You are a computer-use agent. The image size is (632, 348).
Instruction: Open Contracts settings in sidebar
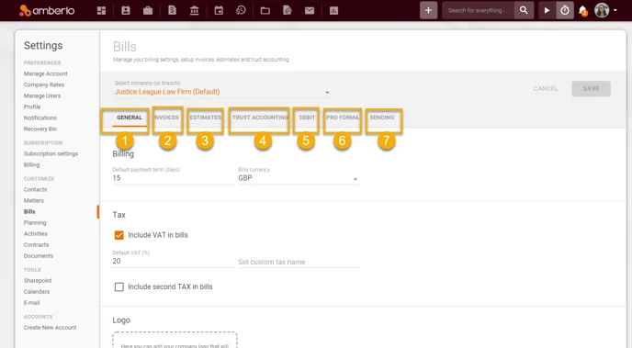coord(36,245)
